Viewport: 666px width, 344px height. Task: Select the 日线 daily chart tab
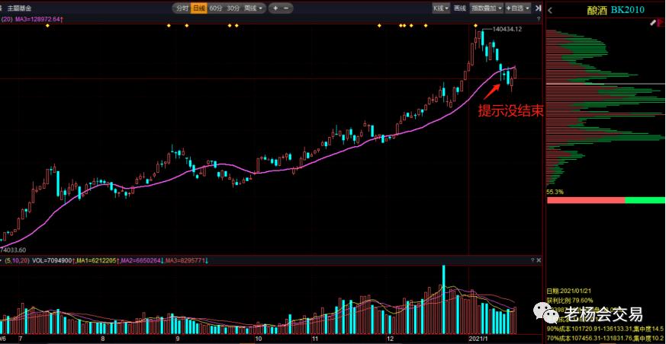click(198, 8)
